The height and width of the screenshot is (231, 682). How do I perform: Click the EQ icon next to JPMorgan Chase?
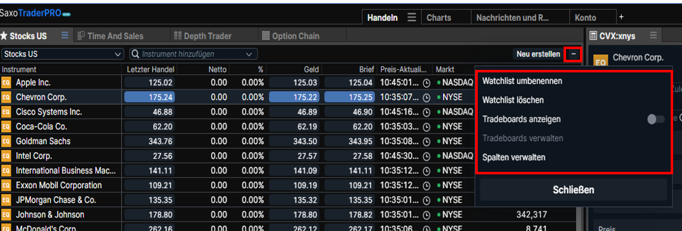[6, 200]
